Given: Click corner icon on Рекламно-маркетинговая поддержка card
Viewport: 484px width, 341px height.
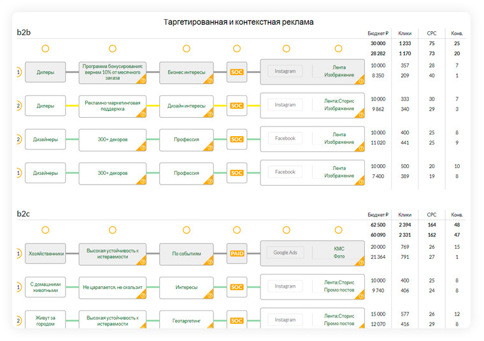Looking at the screenshot, I should click(142, 113).
